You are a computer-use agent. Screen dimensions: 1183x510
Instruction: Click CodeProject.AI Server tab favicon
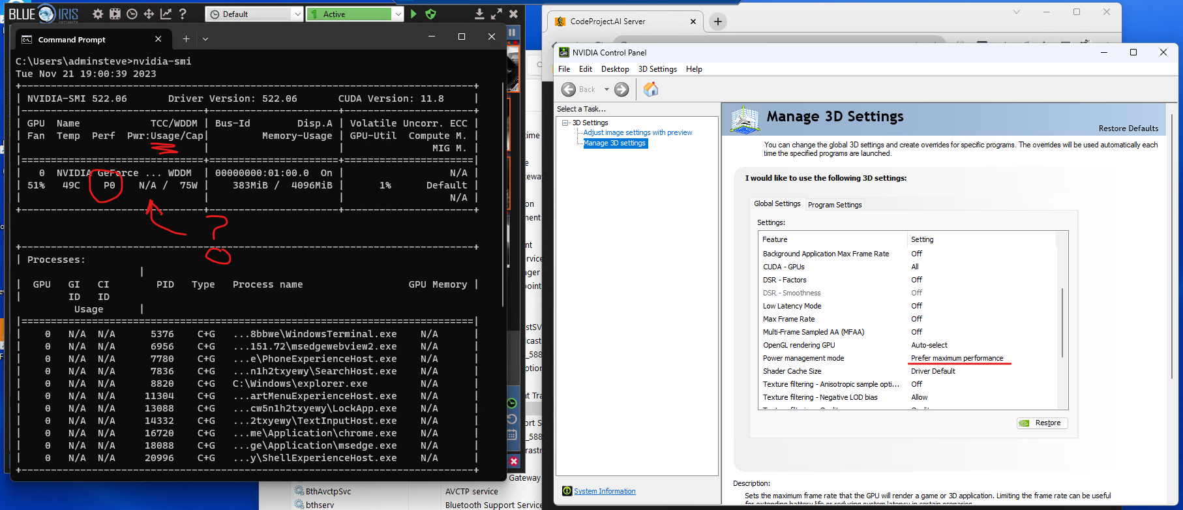[x=560, y=22]
